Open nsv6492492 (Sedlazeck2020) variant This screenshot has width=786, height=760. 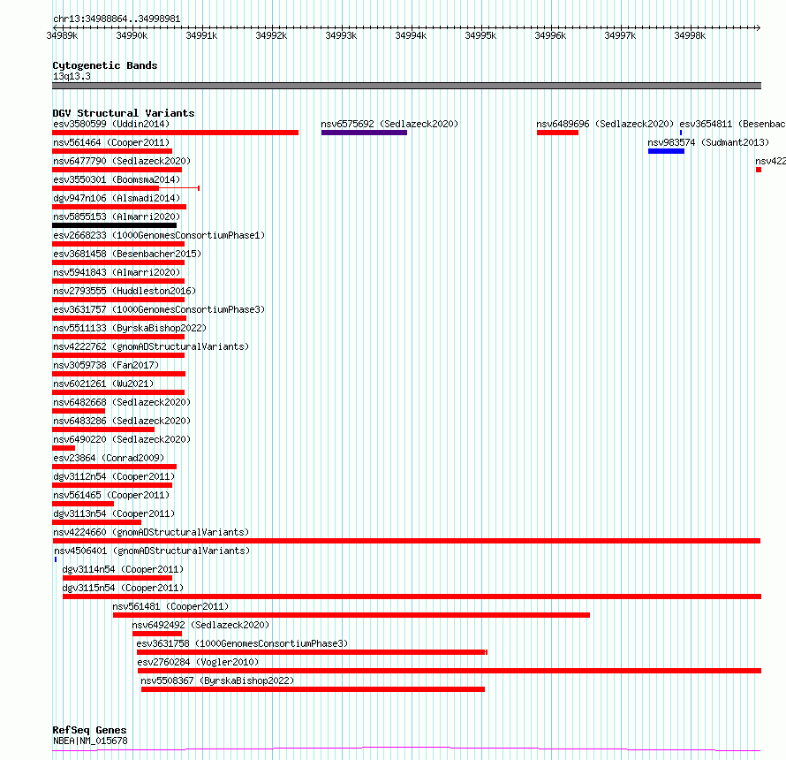pos(200,625)
